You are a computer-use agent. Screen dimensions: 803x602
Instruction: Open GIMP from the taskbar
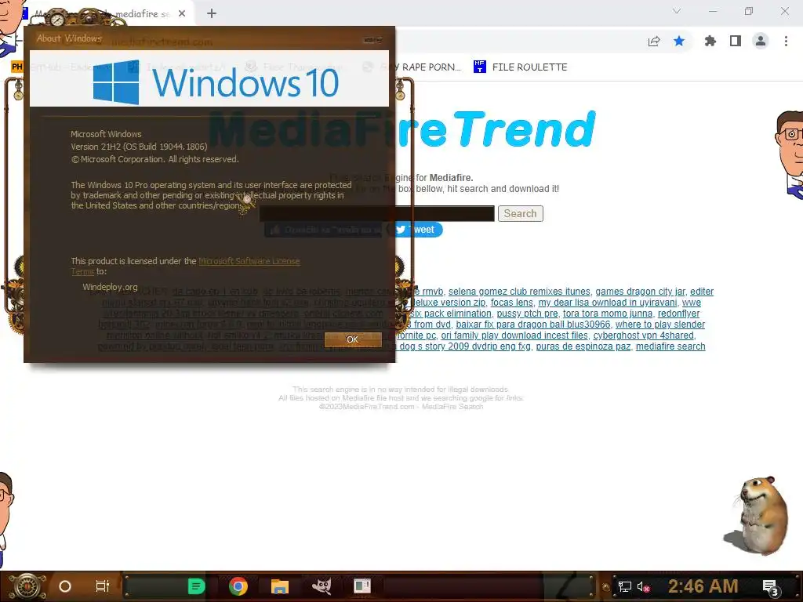click(322, 586)
